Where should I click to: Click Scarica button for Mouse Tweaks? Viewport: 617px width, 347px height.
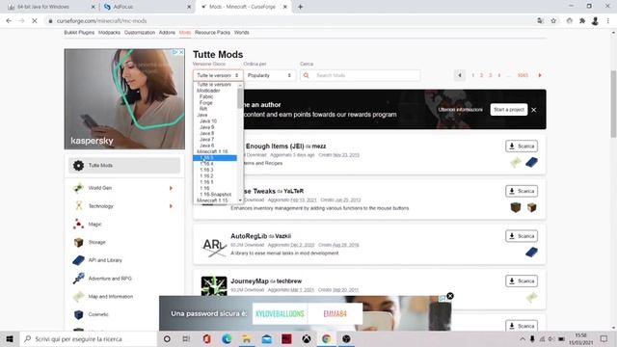(x=522, y=191)
